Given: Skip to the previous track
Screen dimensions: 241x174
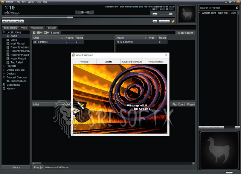Looking at the screenshot, I should point(4,21).
